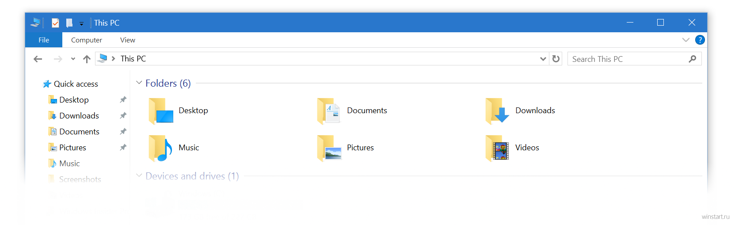This screenshot has height=225, width=735.
Task: Unpin Desktop using its pin icon
Action: click(x=123, y=100)
